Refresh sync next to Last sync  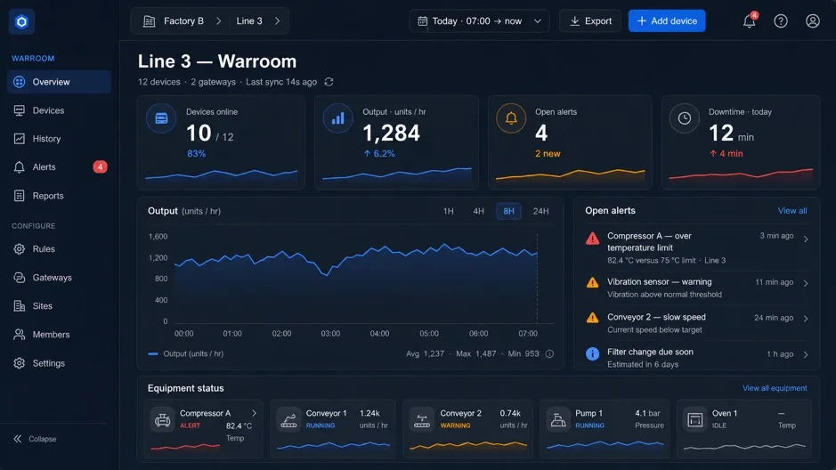[x=329, y=82]
